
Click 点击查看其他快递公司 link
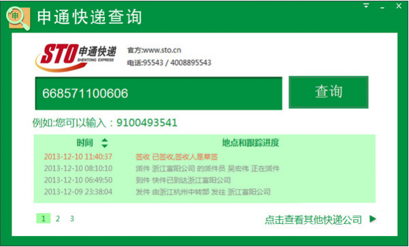[314, 220]
